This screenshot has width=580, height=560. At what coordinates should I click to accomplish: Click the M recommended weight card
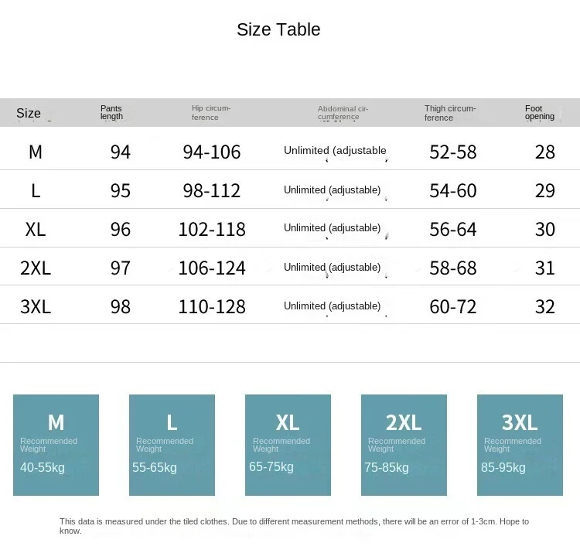[56, 445]
